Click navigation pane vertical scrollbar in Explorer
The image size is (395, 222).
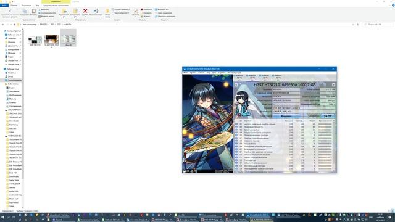click(x=22, y=118)
